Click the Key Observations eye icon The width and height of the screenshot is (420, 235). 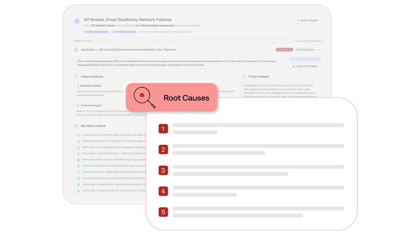pyautogui.click(x=76, y=126)
